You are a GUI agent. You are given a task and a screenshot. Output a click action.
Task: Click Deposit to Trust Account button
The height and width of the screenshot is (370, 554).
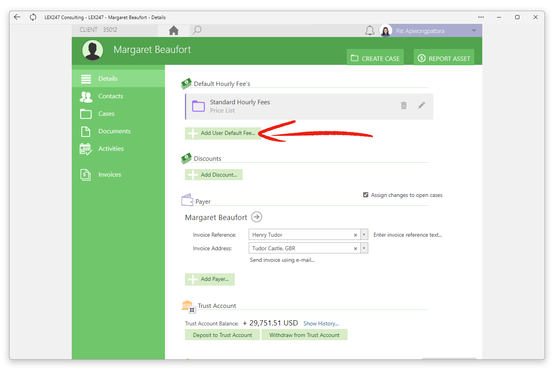[222, 335]
